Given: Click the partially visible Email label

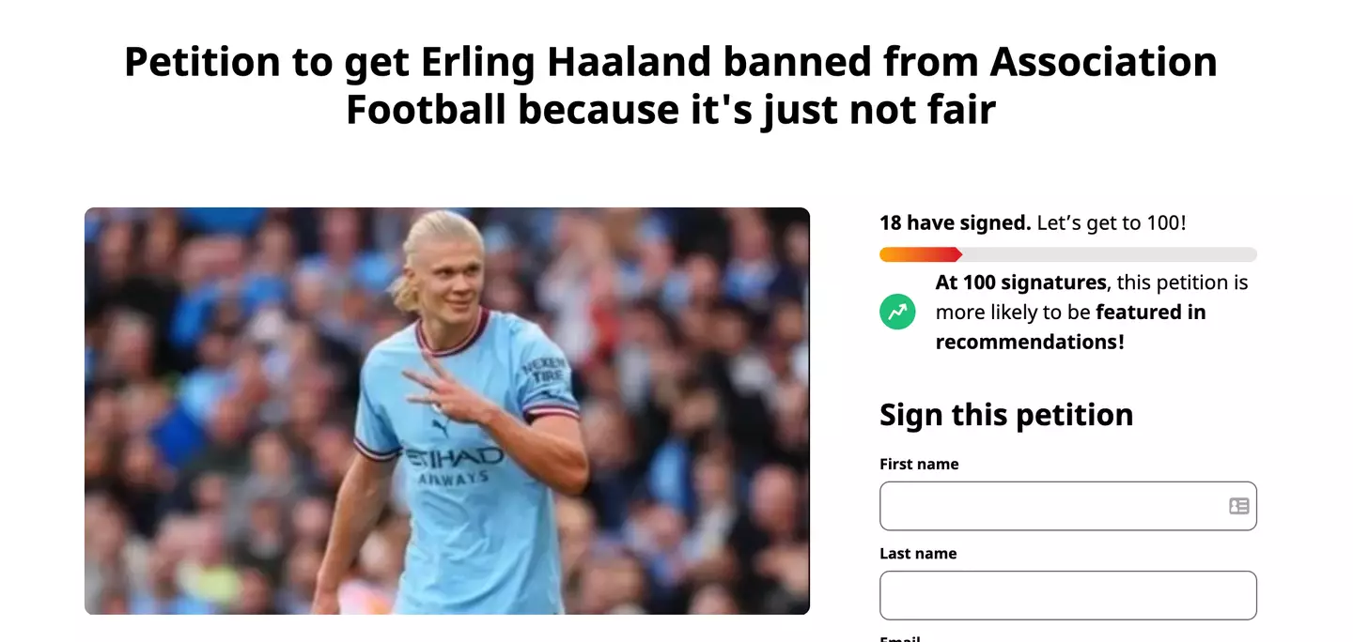Looking at the screenshot, I should (899, 638).
